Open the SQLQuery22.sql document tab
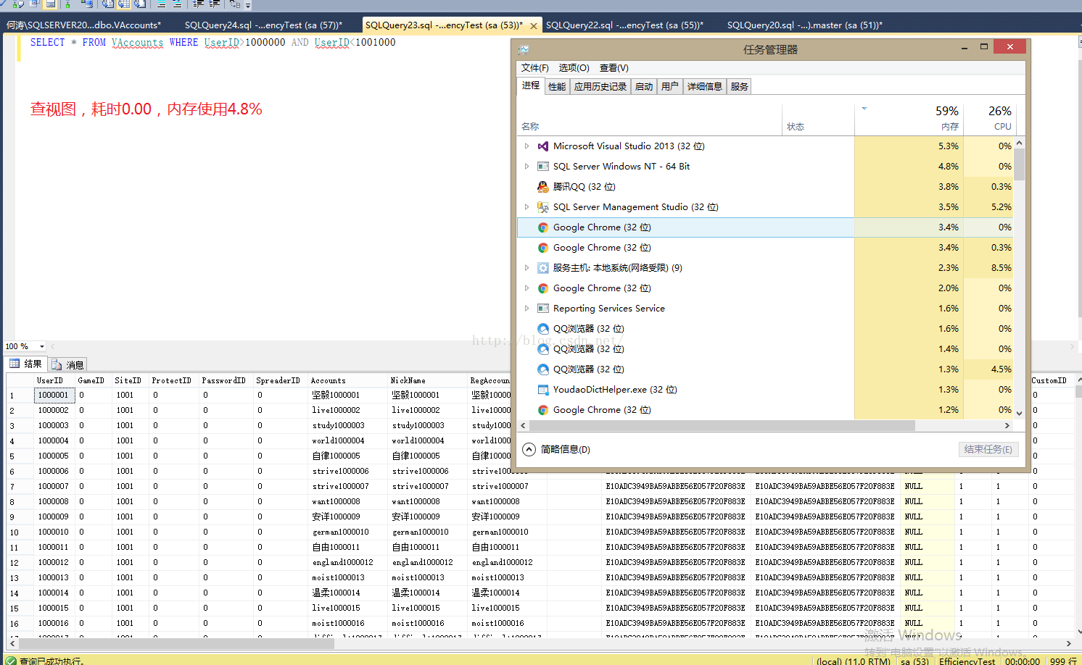Viewport: 1082px width, 665px height. 624,25
